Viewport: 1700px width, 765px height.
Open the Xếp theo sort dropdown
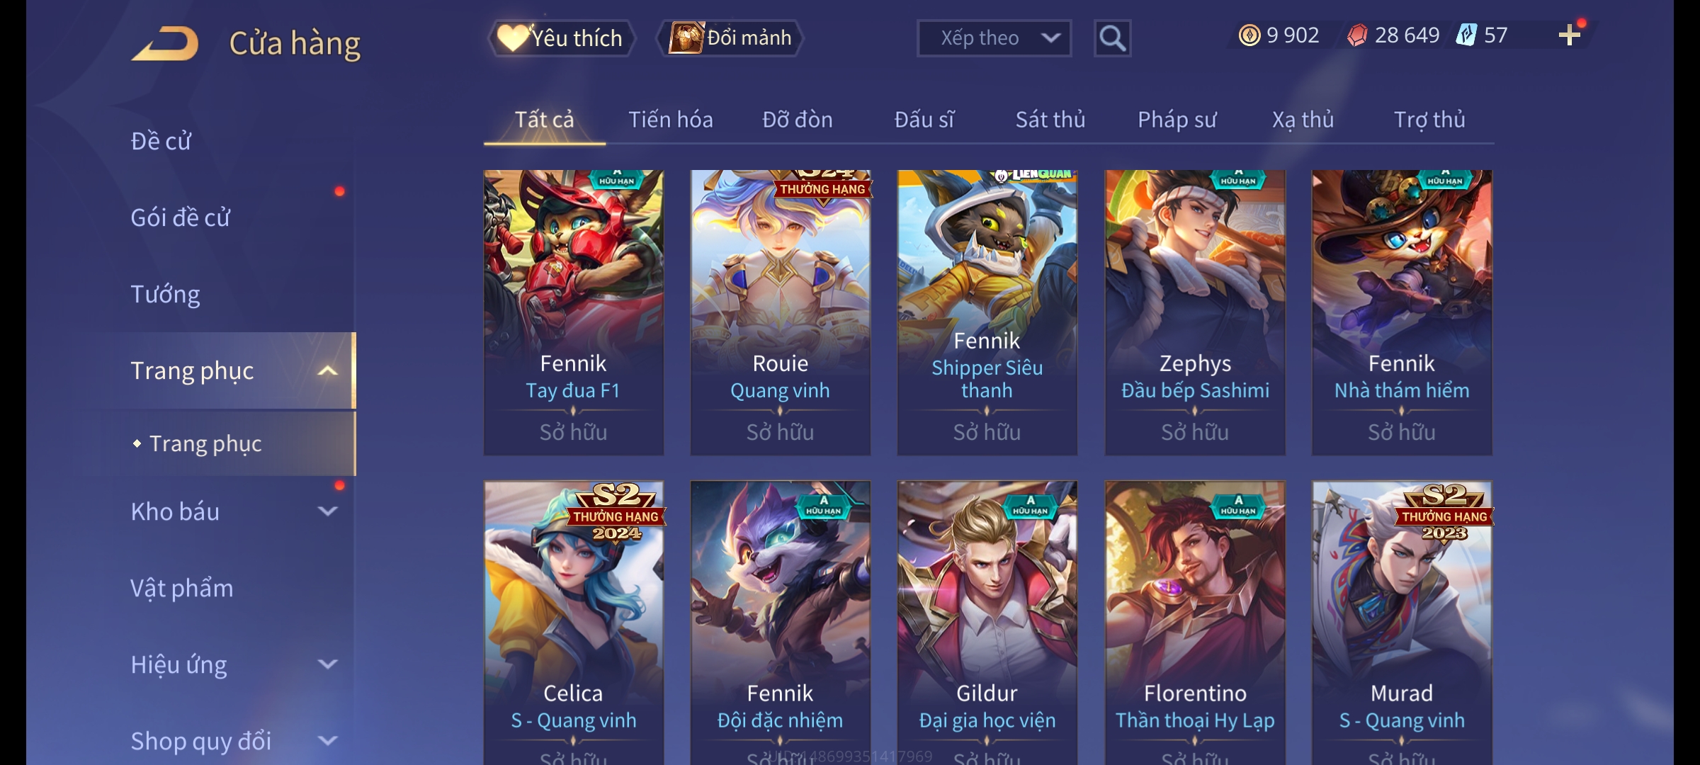[994, 38]
